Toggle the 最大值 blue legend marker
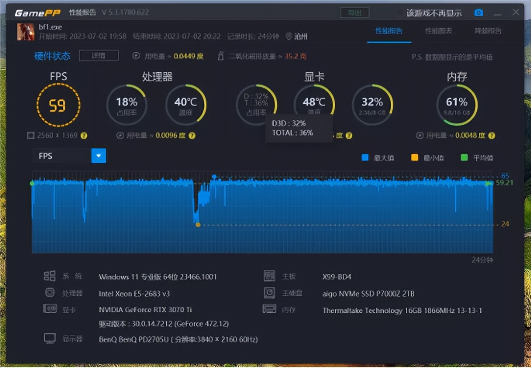531x368 pixels. click(x=365, y=157)
